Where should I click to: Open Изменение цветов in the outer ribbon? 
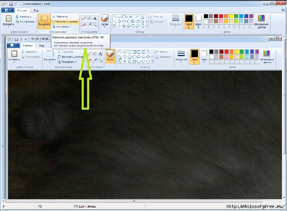261,21
